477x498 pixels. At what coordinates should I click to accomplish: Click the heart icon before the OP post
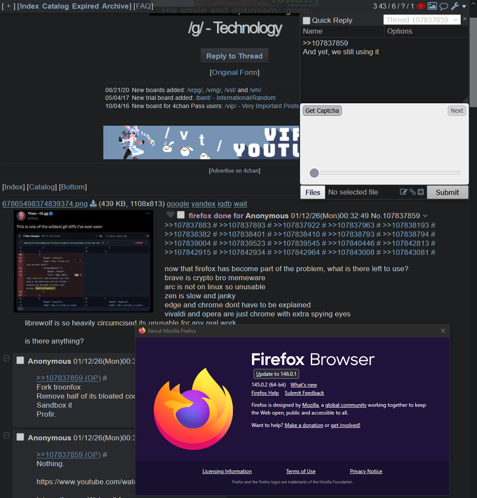coord(170,215)
